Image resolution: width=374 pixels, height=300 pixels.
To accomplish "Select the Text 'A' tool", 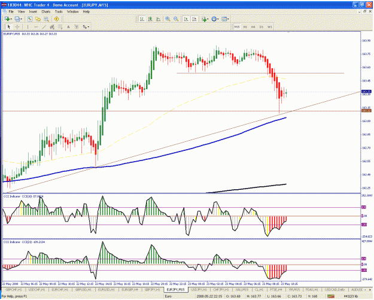I will 68,27.
